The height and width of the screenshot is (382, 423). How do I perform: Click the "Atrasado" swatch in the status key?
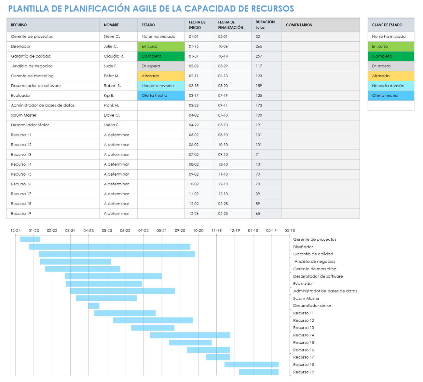click(x=390, y=76)
